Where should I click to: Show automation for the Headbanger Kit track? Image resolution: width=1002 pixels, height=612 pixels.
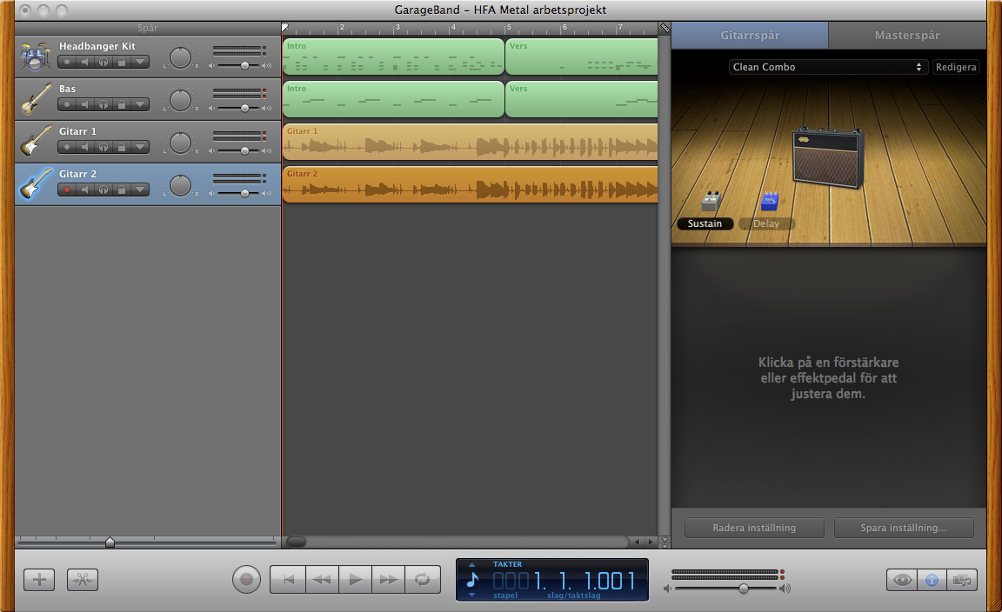(140, 62)
